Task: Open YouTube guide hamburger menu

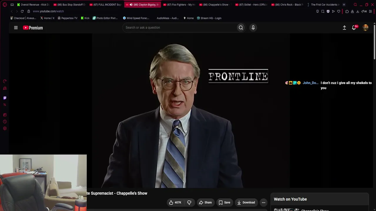Action: [16, 28]
